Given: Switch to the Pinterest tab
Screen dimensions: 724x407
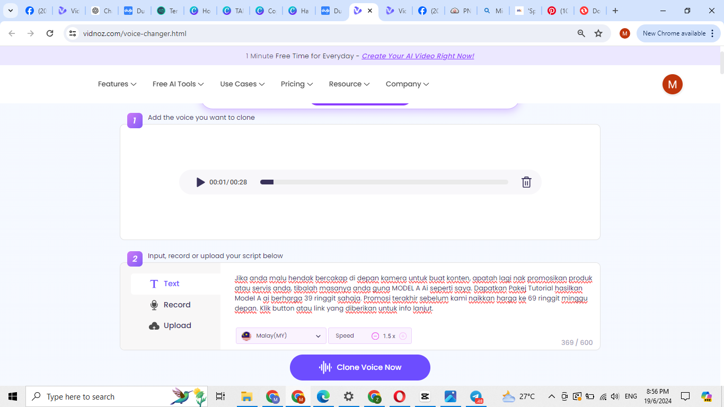Looking at the screenshot, I should point(558,11).
